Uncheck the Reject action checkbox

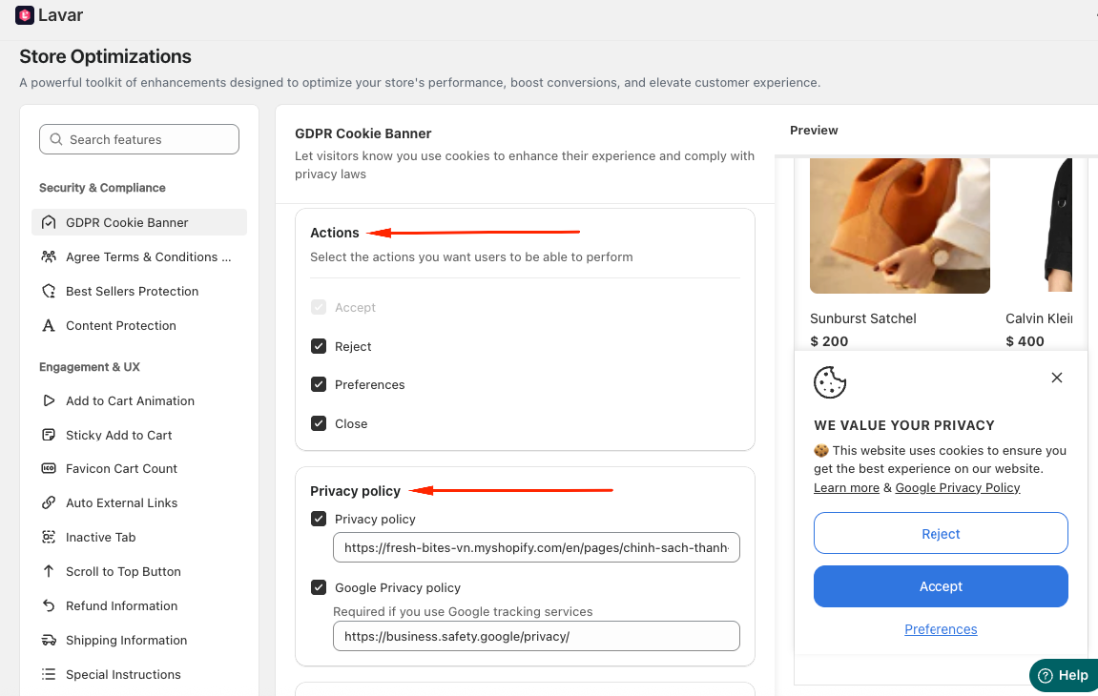[x=319, y=346]
